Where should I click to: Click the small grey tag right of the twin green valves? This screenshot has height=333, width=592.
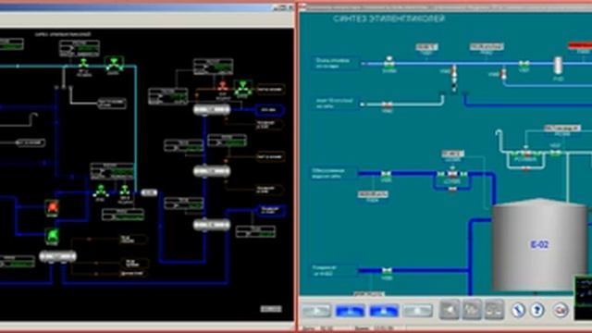[x=149, y=192]
